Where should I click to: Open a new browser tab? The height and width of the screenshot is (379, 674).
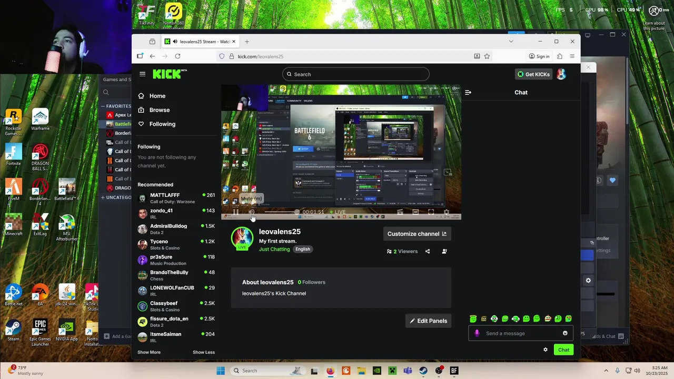click(246, 42)
